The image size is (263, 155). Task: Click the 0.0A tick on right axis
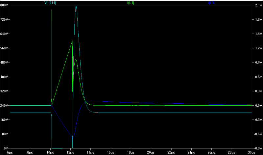257,106
